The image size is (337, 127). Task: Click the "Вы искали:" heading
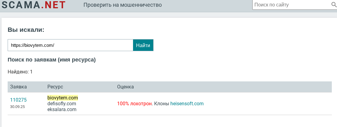tap(26, 30)
